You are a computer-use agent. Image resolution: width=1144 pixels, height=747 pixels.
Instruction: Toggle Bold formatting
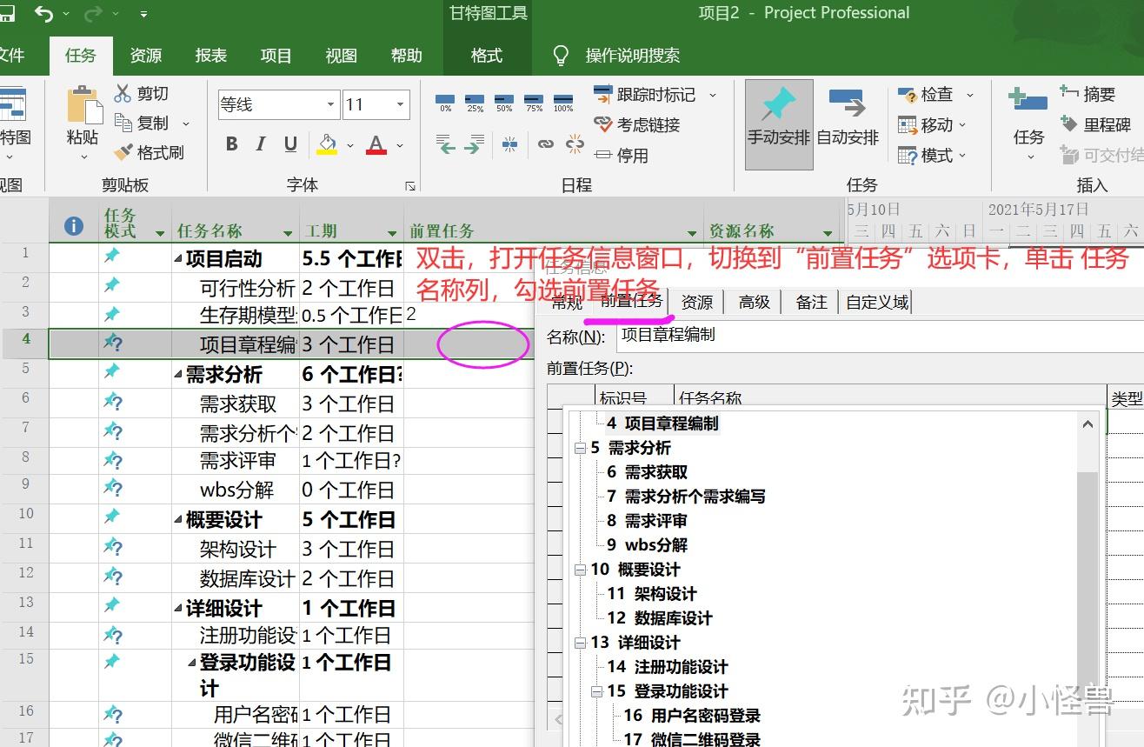click(x=231, y=144)
